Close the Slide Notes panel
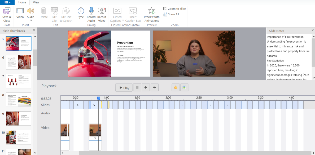 pyautogui.click(x=313, y=30)
